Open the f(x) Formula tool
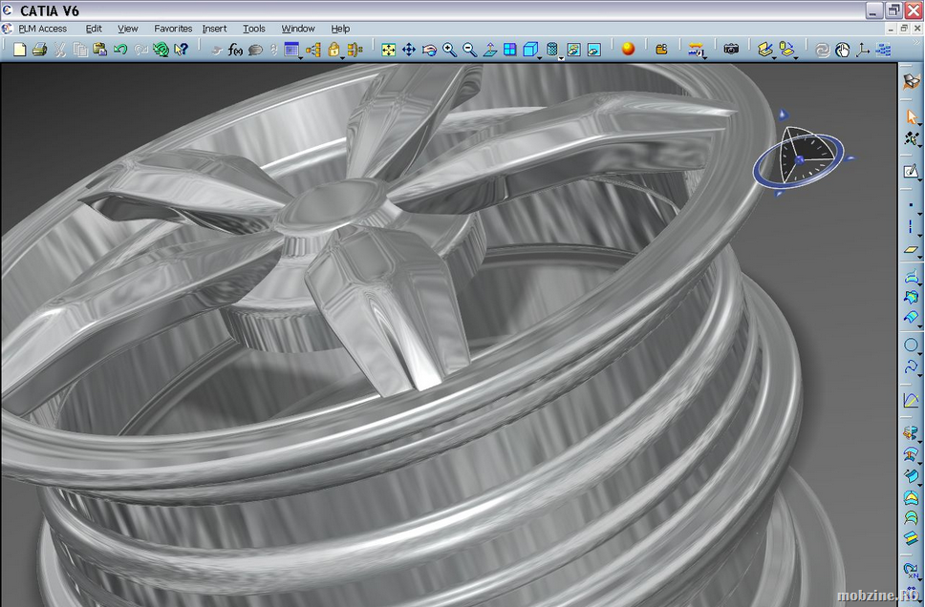 [235, 50]
